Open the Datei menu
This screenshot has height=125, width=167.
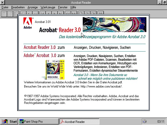[x=5, y=7]
